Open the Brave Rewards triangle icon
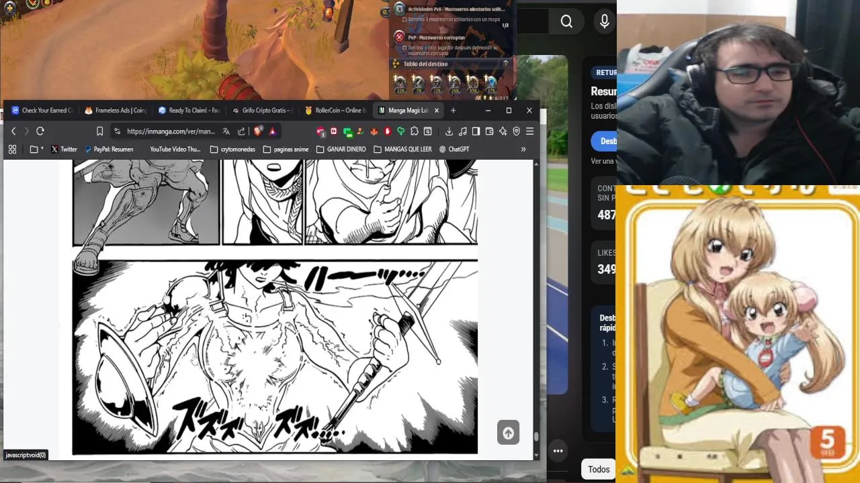Image resolution: width=860 pixels, height=483 pixels. pyautogui.click(x=272, y=131)
